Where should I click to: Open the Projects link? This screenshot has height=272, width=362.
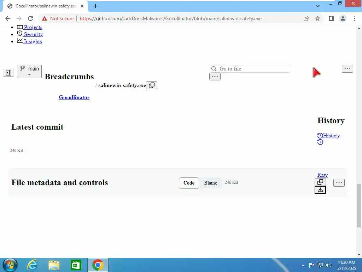tap(33, 27)
